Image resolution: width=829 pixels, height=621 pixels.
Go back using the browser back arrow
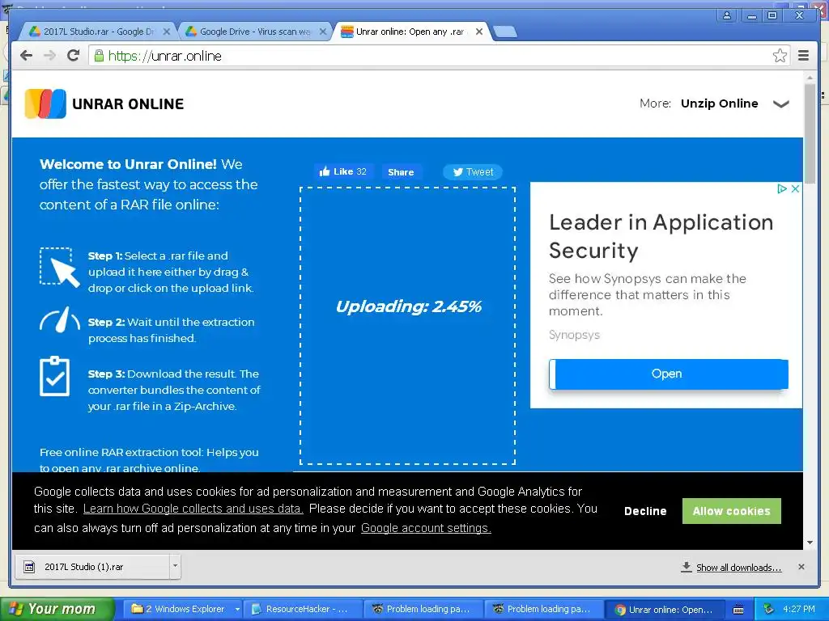tap(26, 56)
